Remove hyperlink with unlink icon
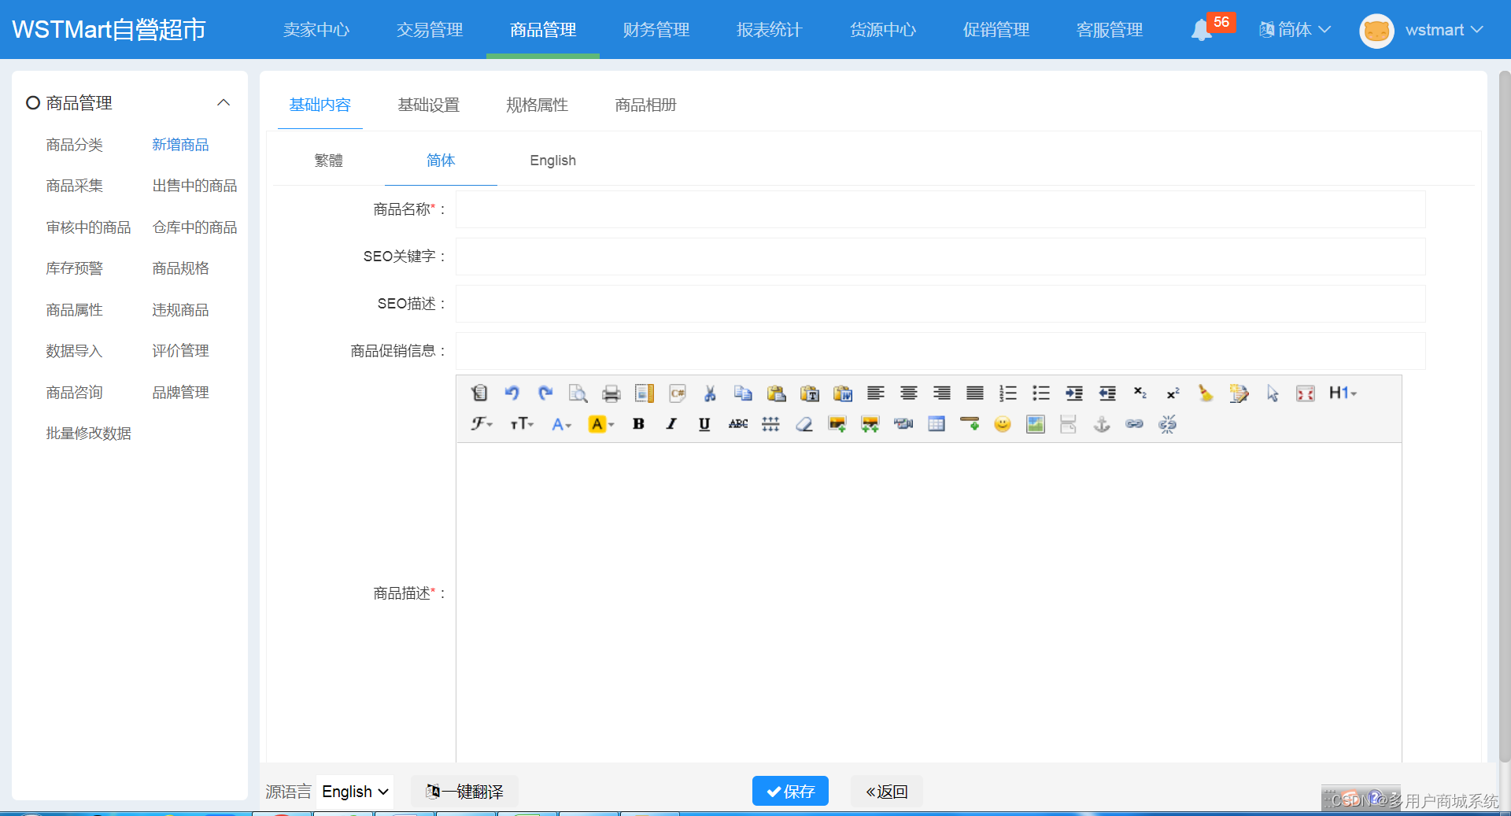Viewport: 1511px width, 816px height. (x=1167, y=424)
